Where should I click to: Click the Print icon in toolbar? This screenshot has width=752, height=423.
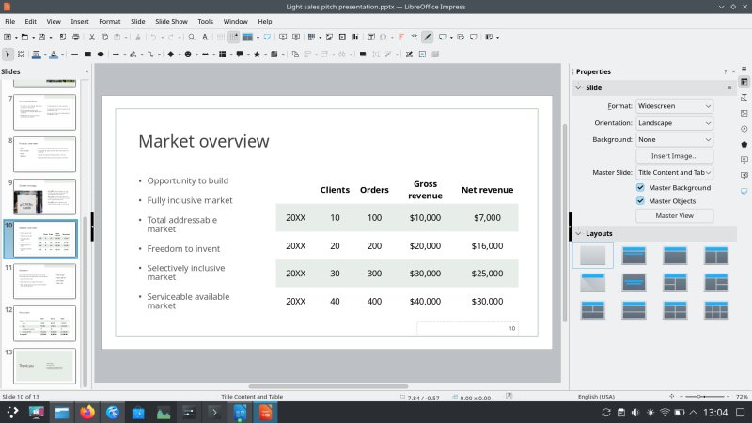click(x=73, y=37)
